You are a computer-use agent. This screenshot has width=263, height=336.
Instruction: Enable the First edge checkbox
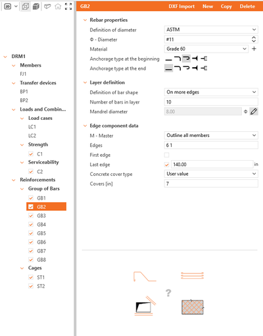pos(167,155)
